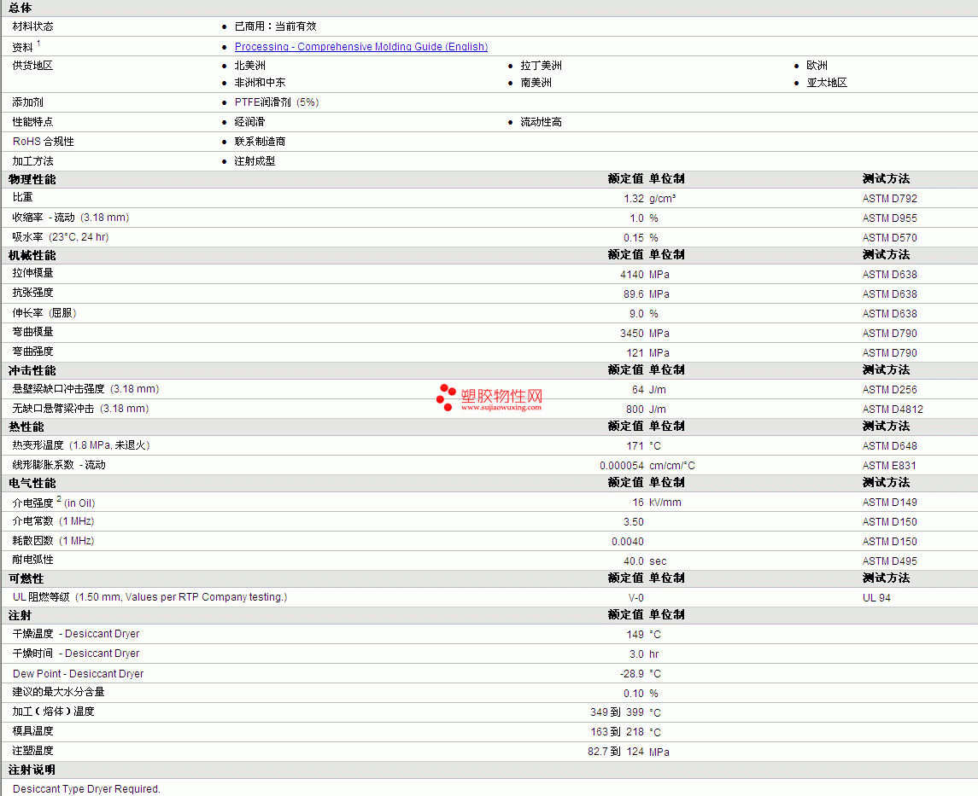
Task: Open the Processing Comprehensive Molding Guide link
Action: coord(361,47)
